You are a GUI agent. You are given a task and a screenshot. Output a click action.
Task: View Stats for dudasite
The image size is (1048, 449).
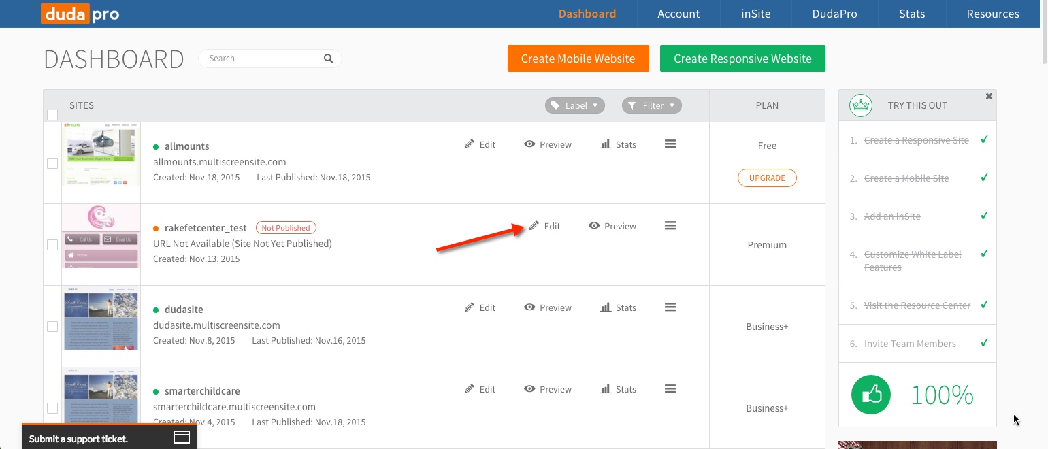coord(618,307)
